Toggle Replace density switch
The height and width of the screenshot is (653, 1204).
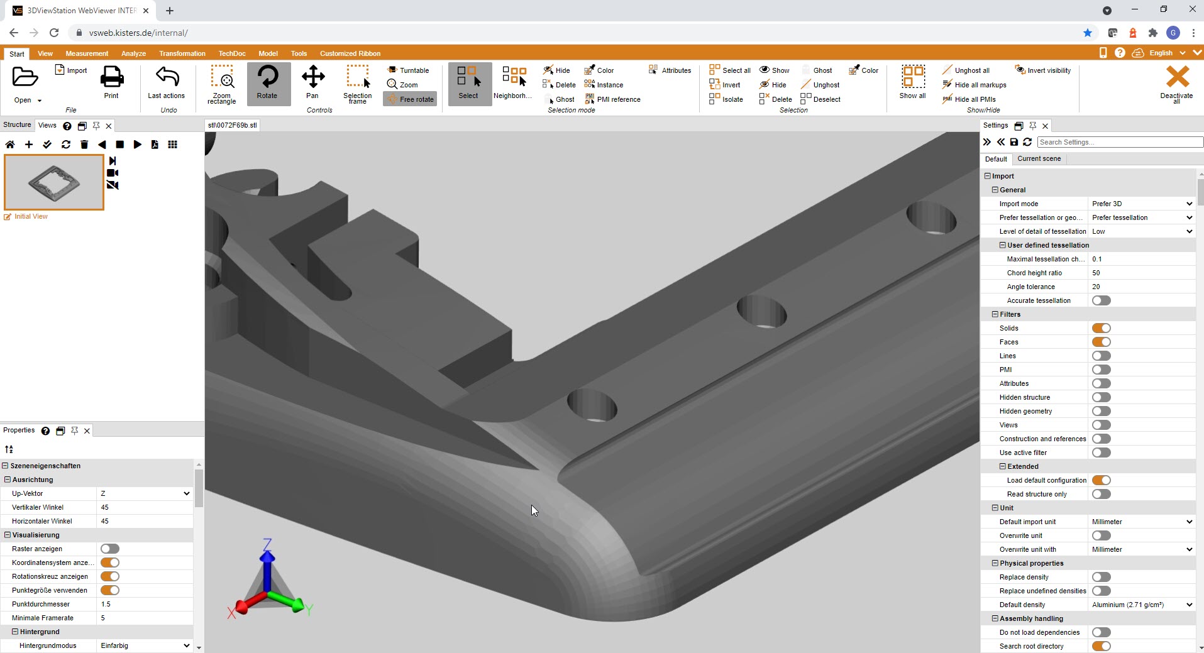[x=1102, y=577]
